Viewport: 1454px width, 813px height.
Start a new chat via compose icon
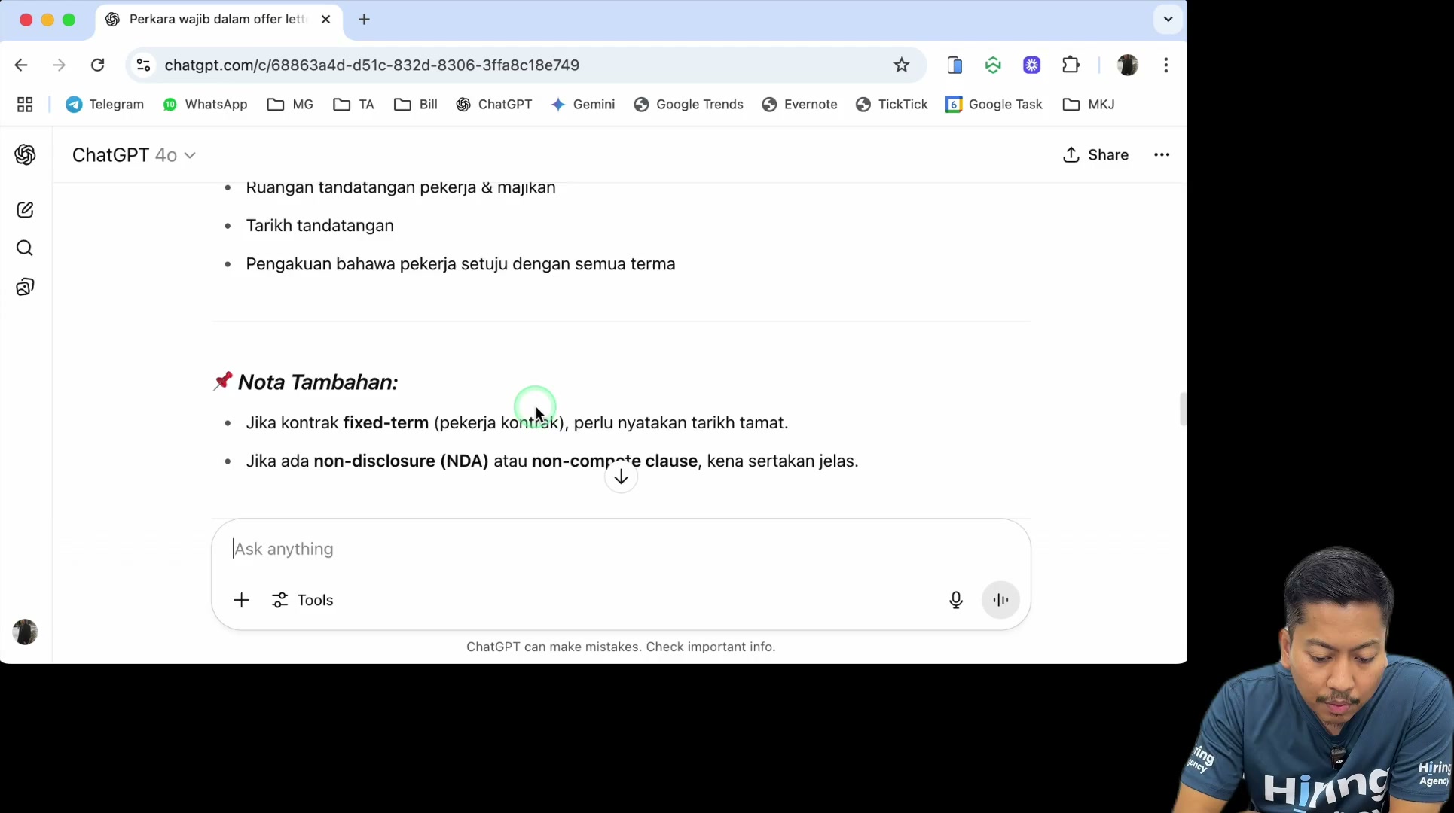(x=25, y=210)
